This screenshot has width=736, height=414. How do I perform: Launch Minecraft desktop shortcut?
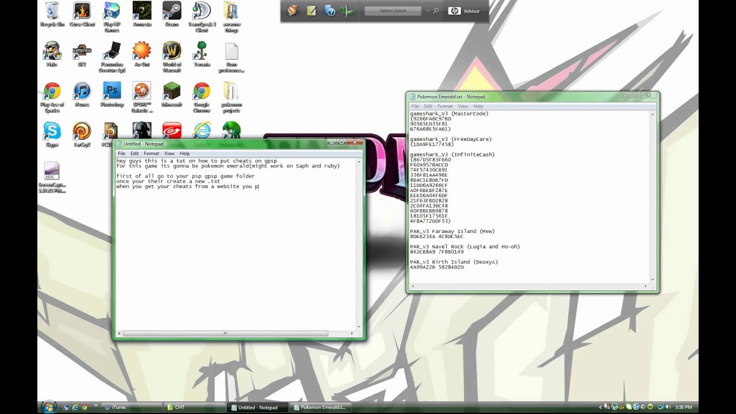172,94
